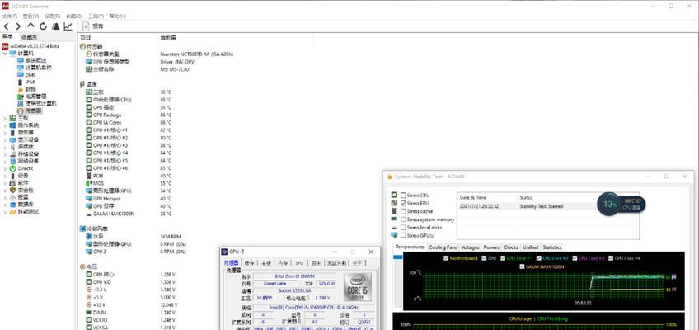Enable the Stress CPU checkbox
Image resolution: width=699 pixels, height=330 pixels.
(x=403, y=196)
